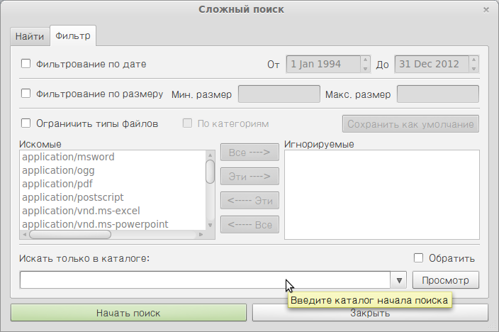
Task: Click the Искомые list scroll right arrow
Action: tap(201, 235)
